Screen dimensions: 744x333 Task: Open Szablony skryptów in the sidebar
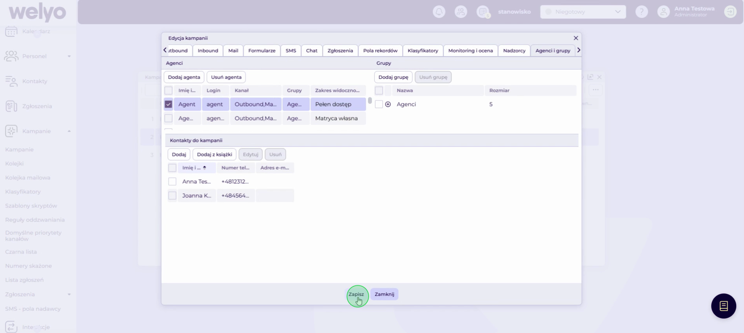point(31,206)
